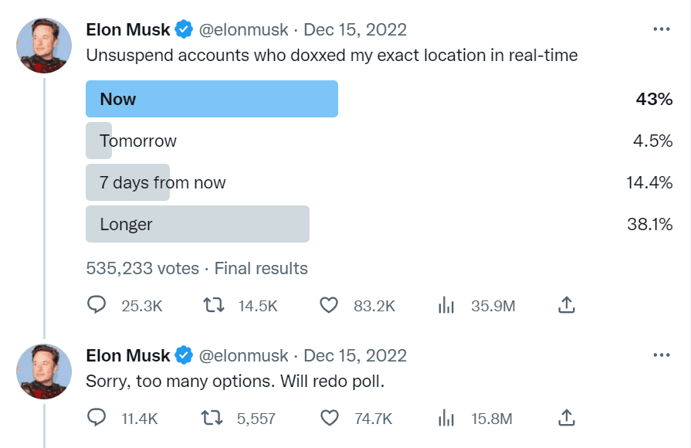Like the 'Will redo poll' tweet
Screen dimensions: 691x448
[330, 419]
